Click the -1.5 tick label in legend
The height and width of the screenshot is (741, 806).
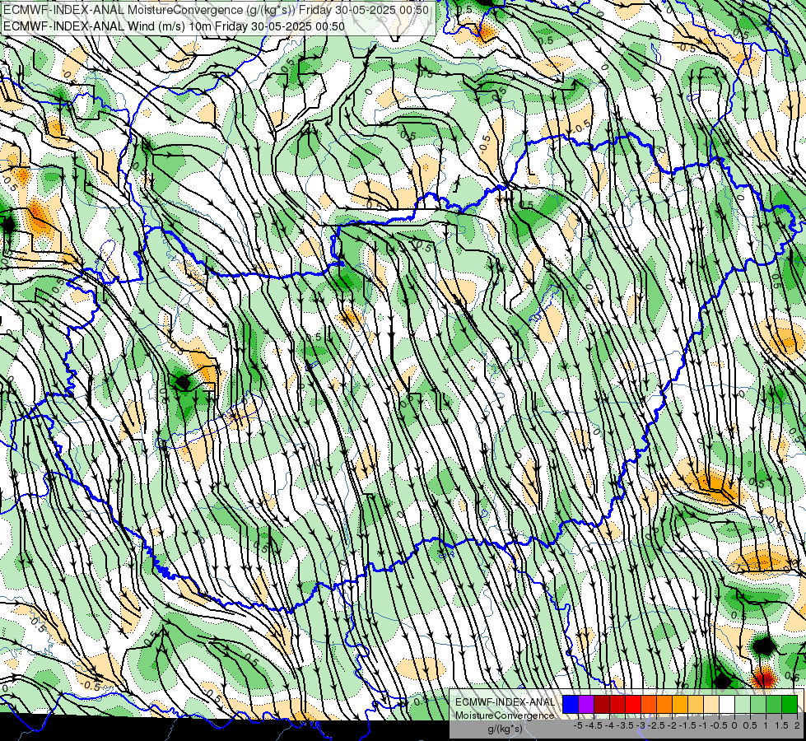[687, 725]
